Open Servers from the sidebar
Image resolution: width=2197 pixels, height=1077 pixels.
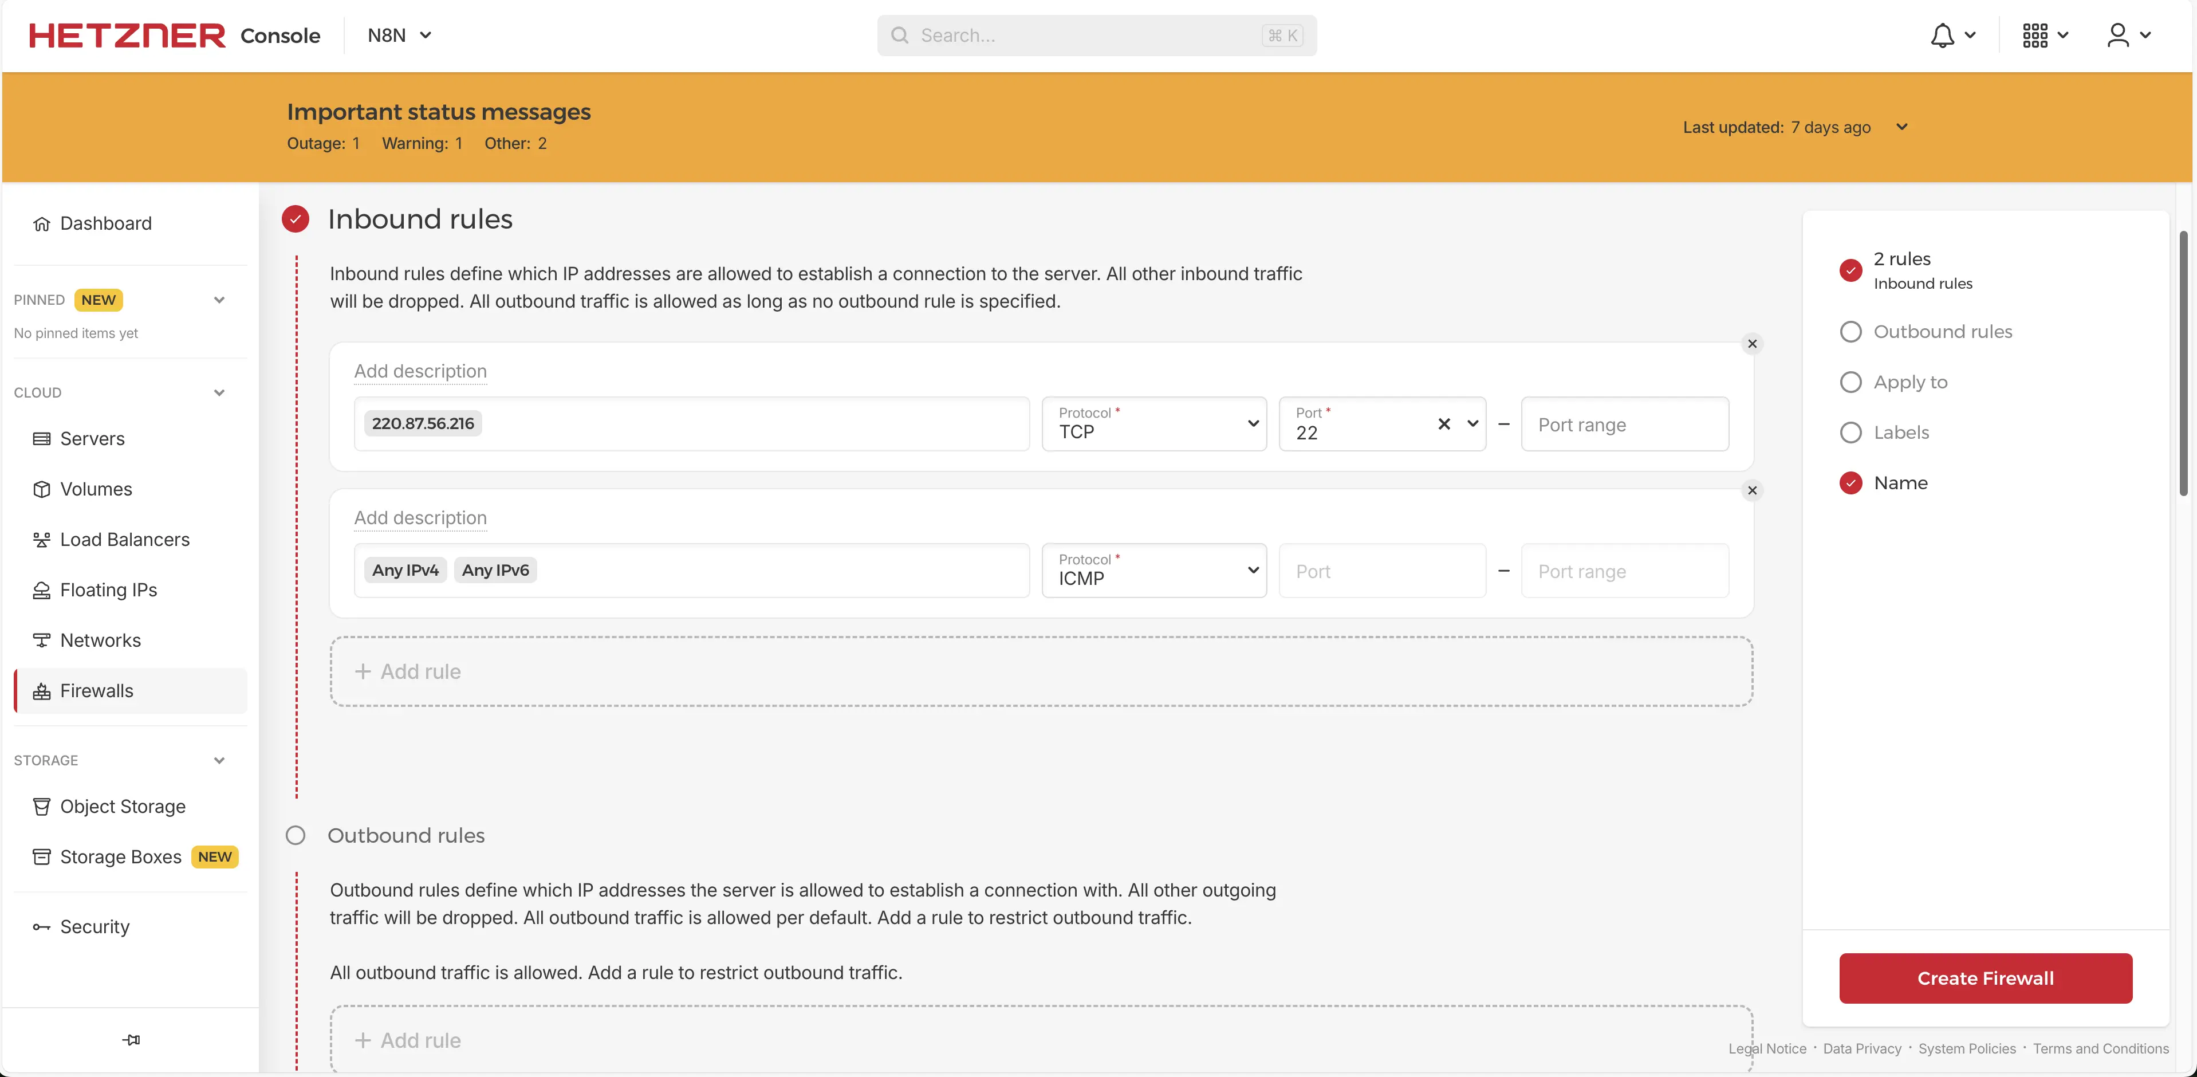(x=92, y=439)
